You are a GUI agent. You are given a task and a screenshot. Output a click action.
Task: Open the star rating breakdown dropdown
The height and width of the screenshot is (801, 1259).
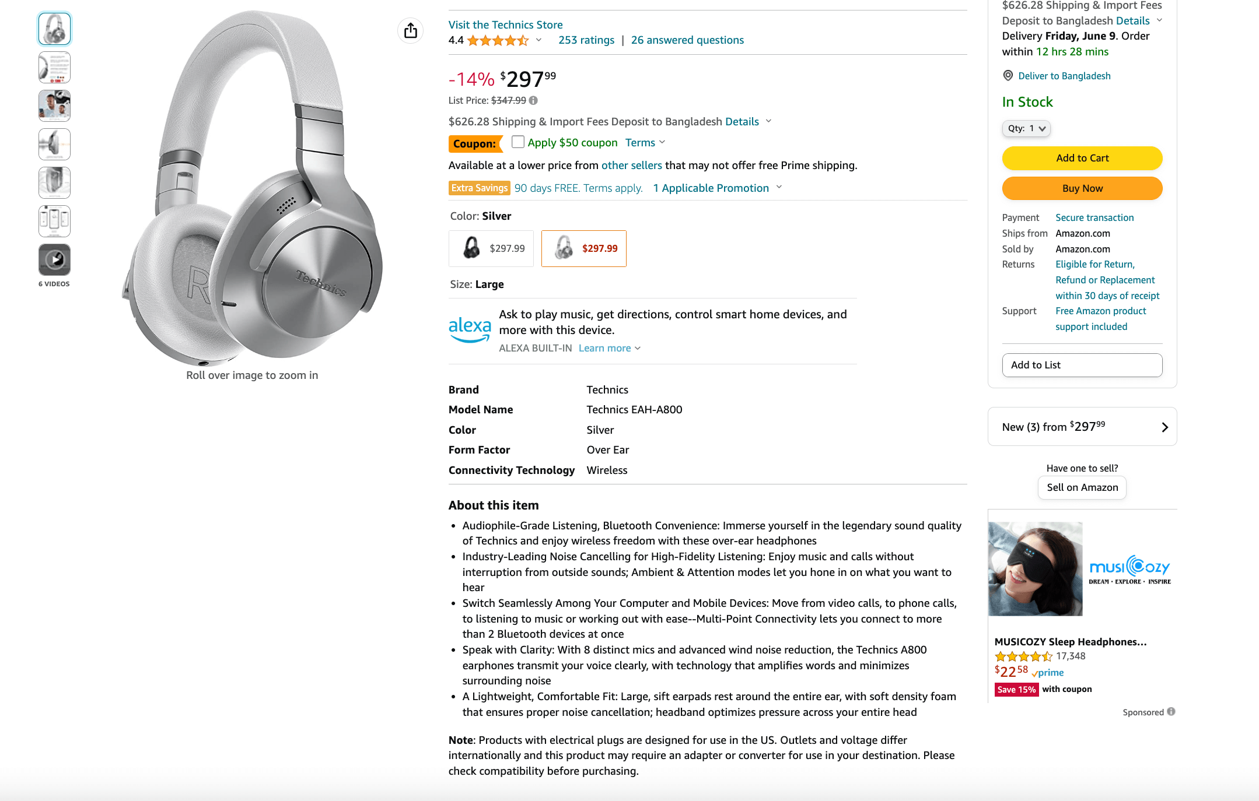(x=538, y=40)
